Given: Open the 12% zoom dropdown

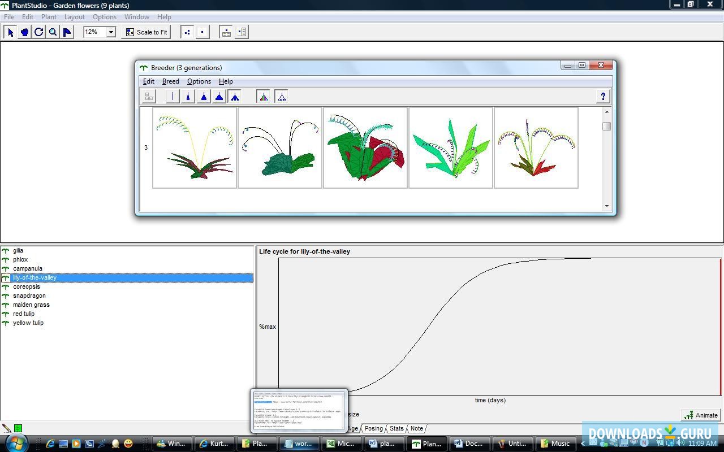Looking at the screenshot, I should click(x=111, y=32).
